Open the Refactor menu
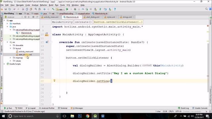Screen dimensions: 212x119 pyautogui.click(x=43, y=5)
